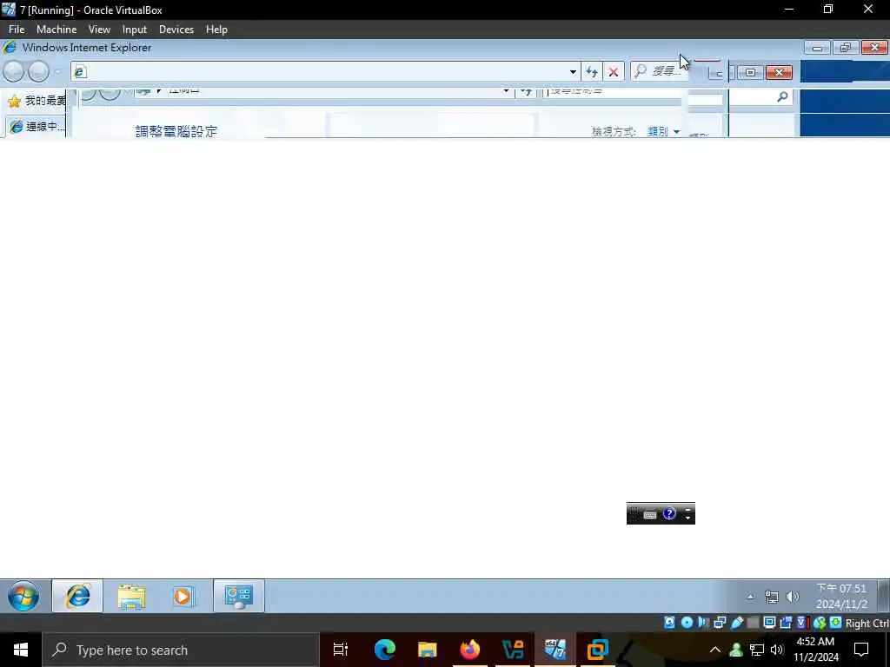The height and width of the screenshot is (667, 890).
Task: Open the 類別 view-by dropdown
Action: click(663, 132)
